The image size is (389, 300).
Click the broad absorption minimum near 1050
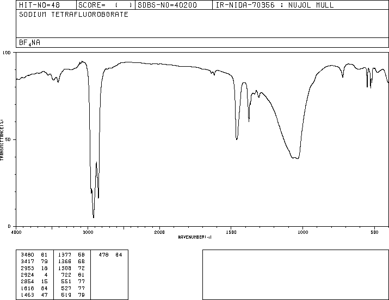pyautogui.click(x=295, y=158)
